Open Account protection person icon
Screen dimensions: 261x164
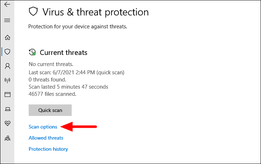coord(7,66)
